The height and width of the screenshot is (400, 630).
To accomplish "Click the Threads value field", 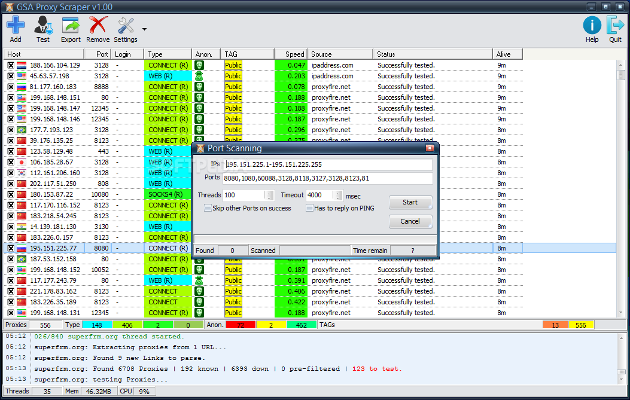I will (x=244, y=195).
